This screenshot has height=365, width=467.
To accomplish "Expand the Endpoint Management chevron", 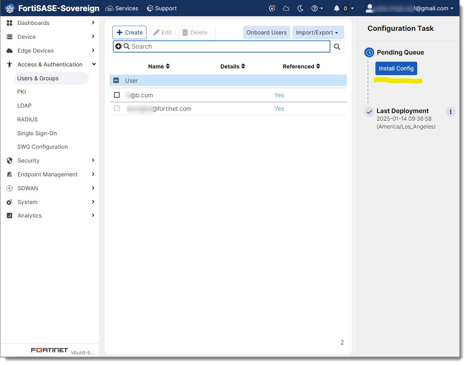I will (93, 174).
